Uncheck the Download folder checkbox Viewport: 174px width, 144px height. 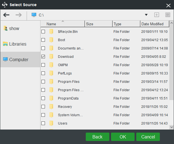tap(43, 57)
